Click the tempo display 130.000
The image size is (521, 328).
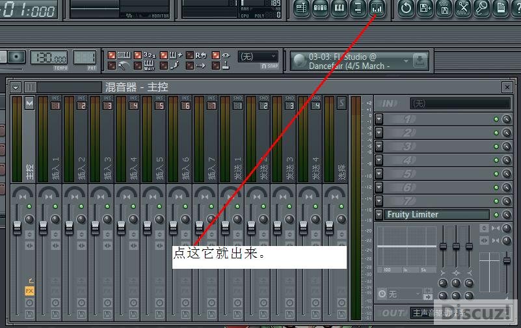[49, 58]
